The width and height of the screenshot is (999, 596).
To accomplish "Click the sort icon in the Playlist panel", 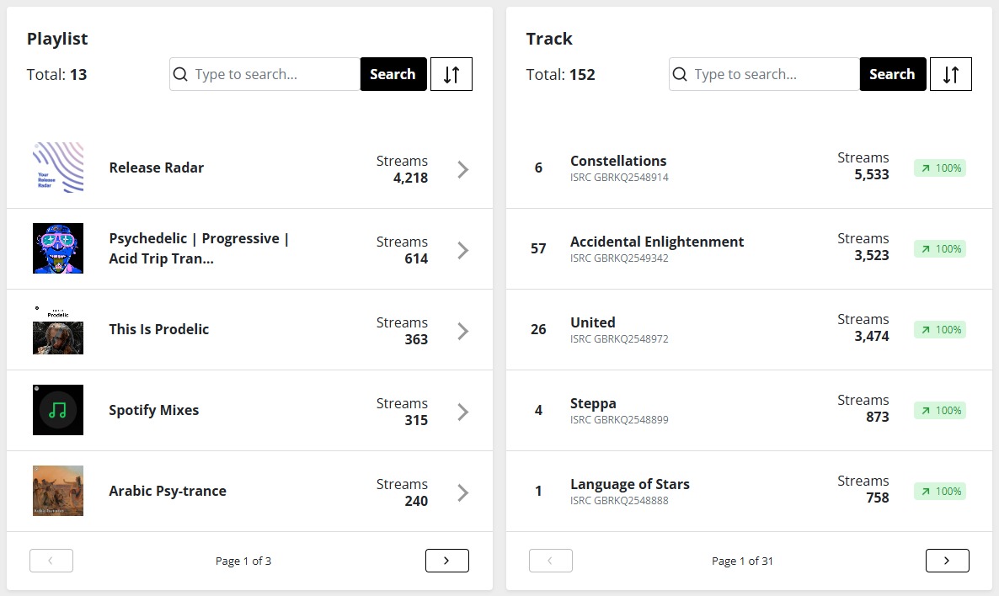I will coord(451,74).
